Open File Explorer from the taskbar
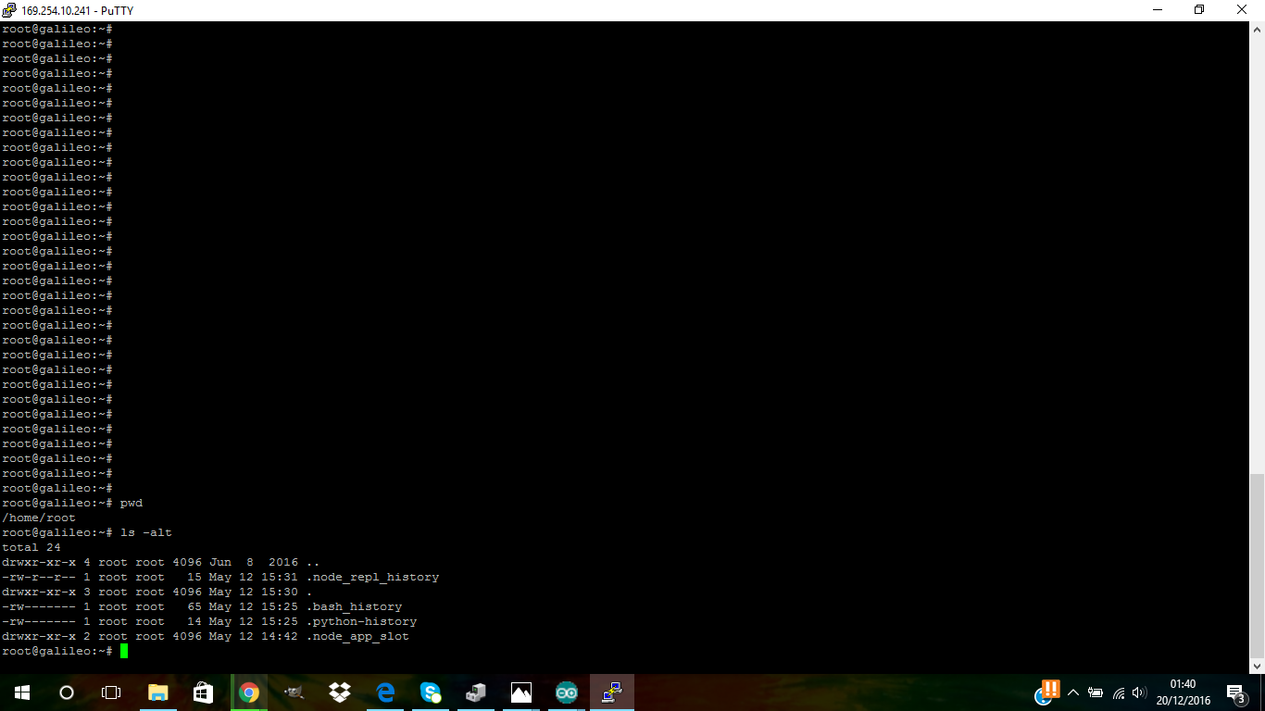Image resolution: width=1265 pixels, height=711 pixels. click(x=158, y=692)
